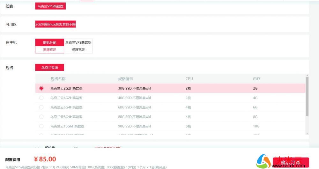
Task: Click the configuration summary line at bottom
Action: [86, 167]
